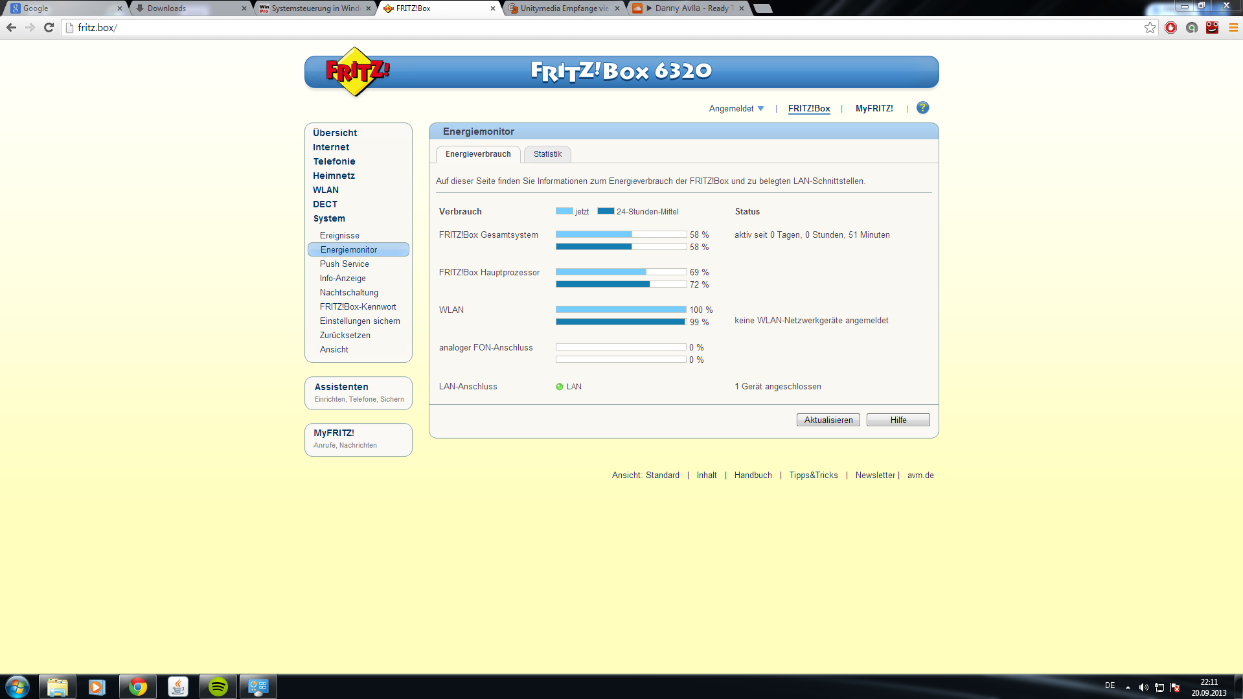This screenshot has height=699, width=1243.
Task: Open MyFRITZ! sidebar panel
Action: click(x=358, y=439)
